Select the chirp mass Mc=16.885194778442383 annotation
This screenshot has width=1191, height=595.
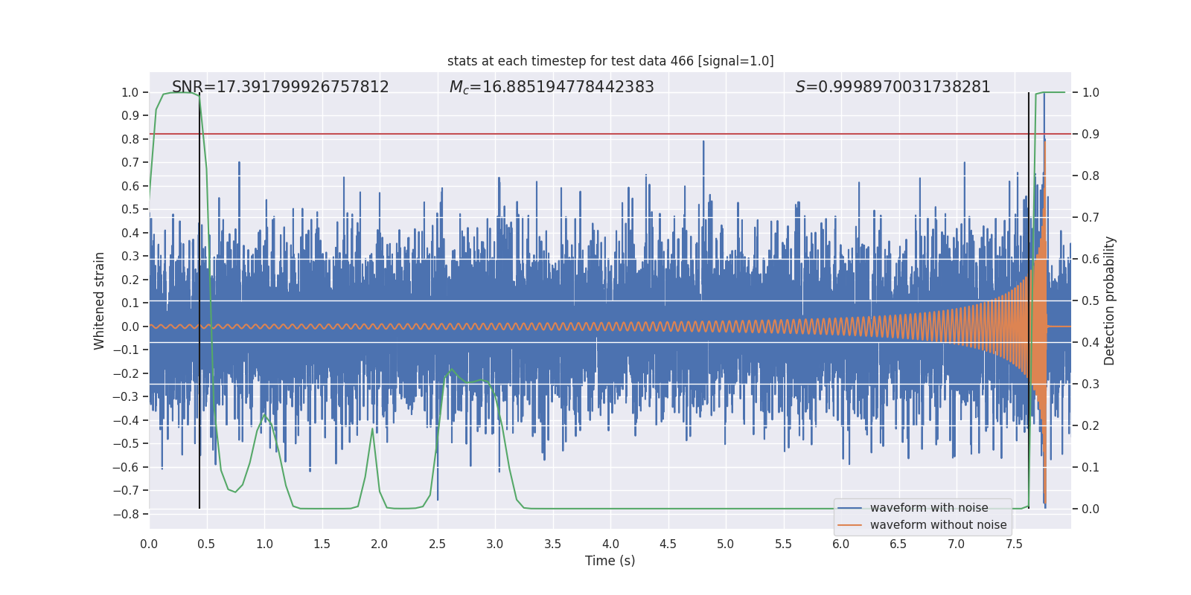(552, 87)
